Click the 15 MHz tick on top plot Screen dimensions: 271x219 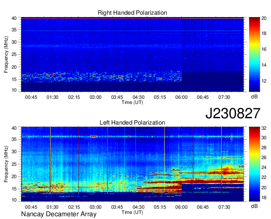14,79
